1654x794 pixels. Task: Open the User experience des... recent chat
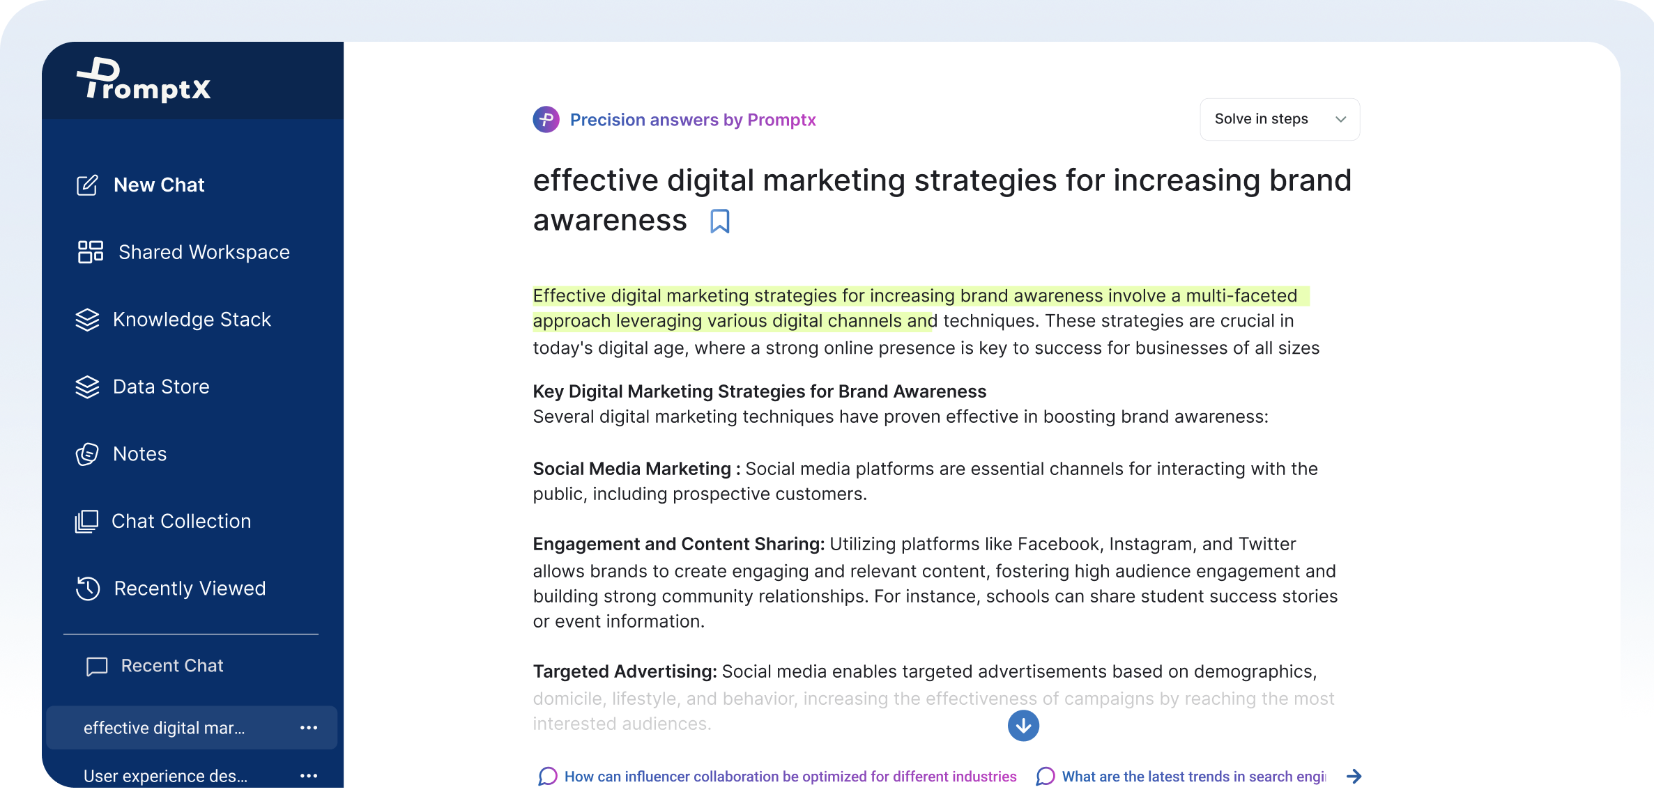click(x=166, y=776)
